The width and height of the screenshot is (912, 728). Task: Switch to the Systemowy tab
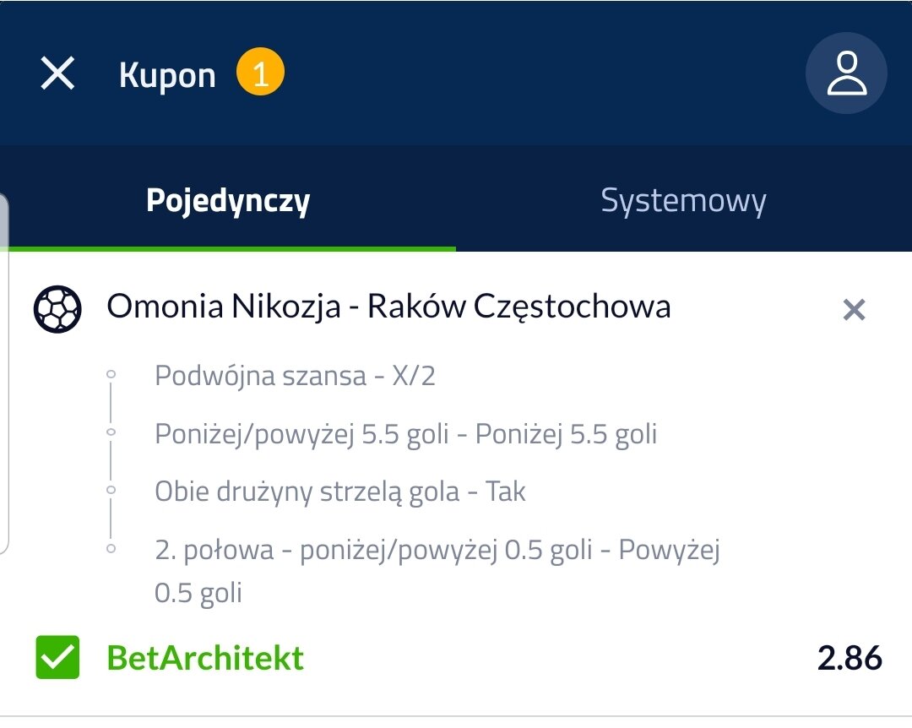[x=683, y=201]
